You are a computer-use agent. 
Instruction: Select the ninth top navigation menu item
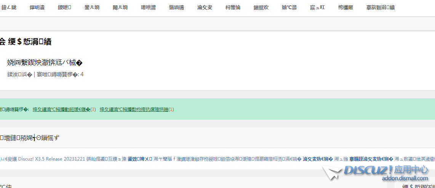click(233, 8)
